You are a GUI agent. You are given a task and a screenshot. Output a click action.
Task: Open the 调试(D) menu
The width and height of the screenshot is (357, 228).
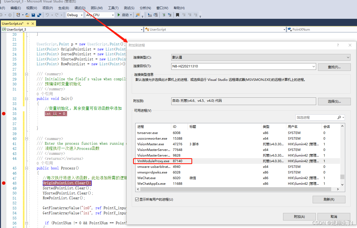click(x=80, y=8)
